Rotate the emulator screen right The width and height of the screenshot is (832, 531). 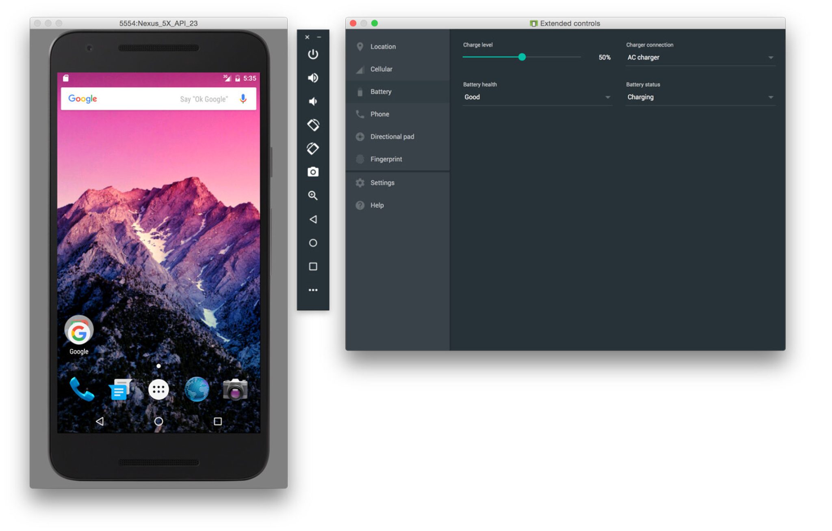(x=313, y=148)
